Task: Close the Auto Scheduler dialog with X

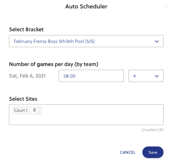Action: tap(166, 6)
